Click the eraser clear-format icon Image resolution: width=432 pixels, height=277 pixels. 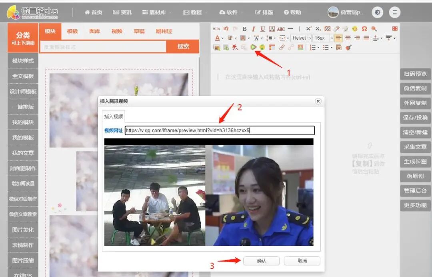tap(336, 29)
